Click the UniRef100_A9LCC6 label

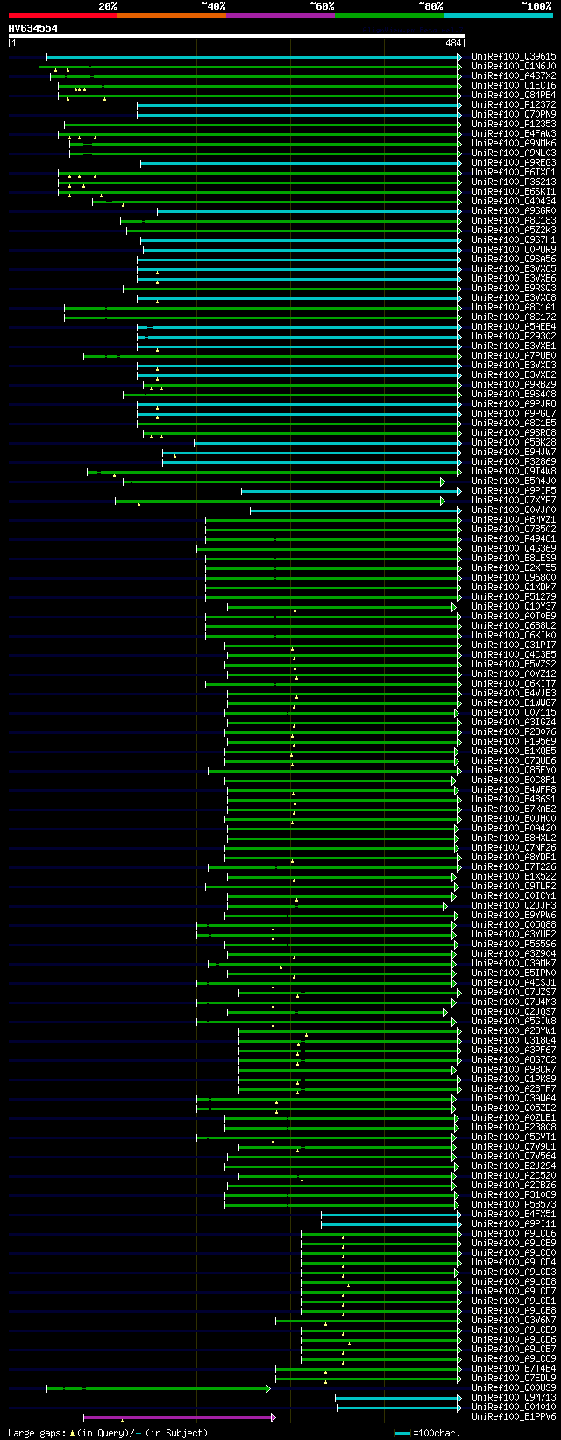514,1233
